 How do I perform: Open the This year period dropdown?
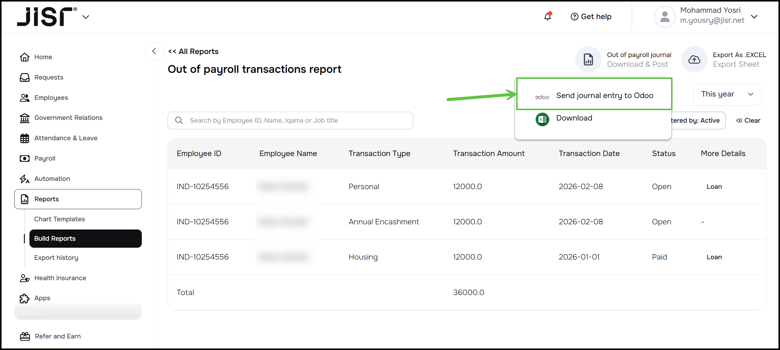coord(727,94)
